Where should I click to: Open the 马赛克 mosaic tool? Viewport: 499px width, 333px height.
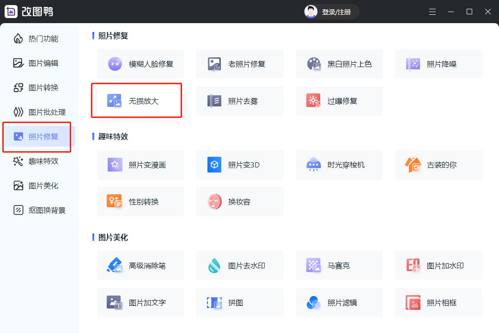[x=339, y=265]
